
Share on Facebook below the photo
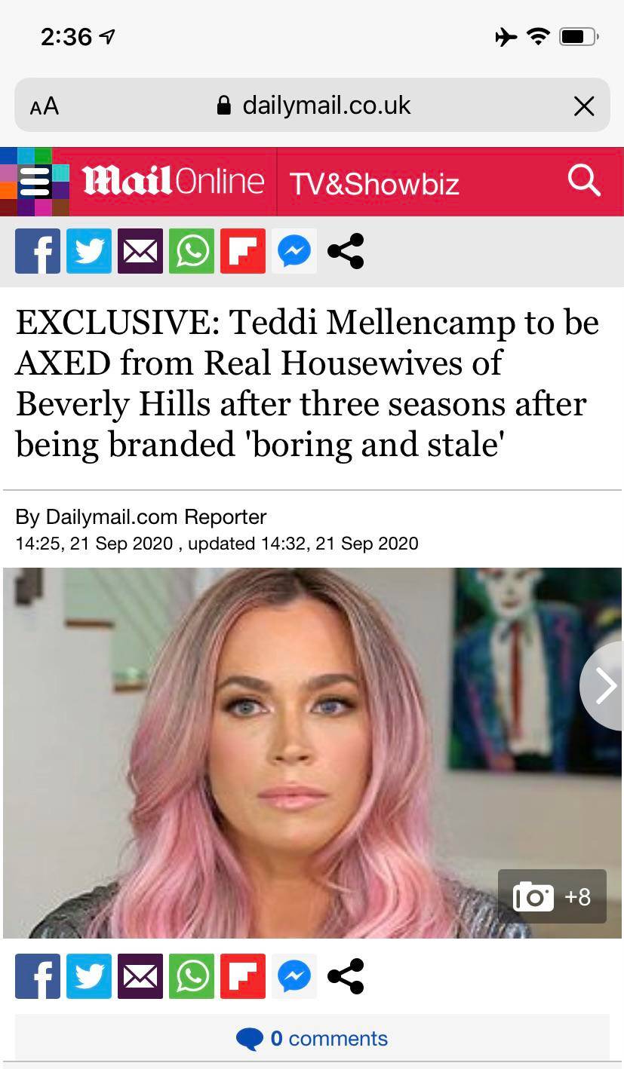[38, 976]
